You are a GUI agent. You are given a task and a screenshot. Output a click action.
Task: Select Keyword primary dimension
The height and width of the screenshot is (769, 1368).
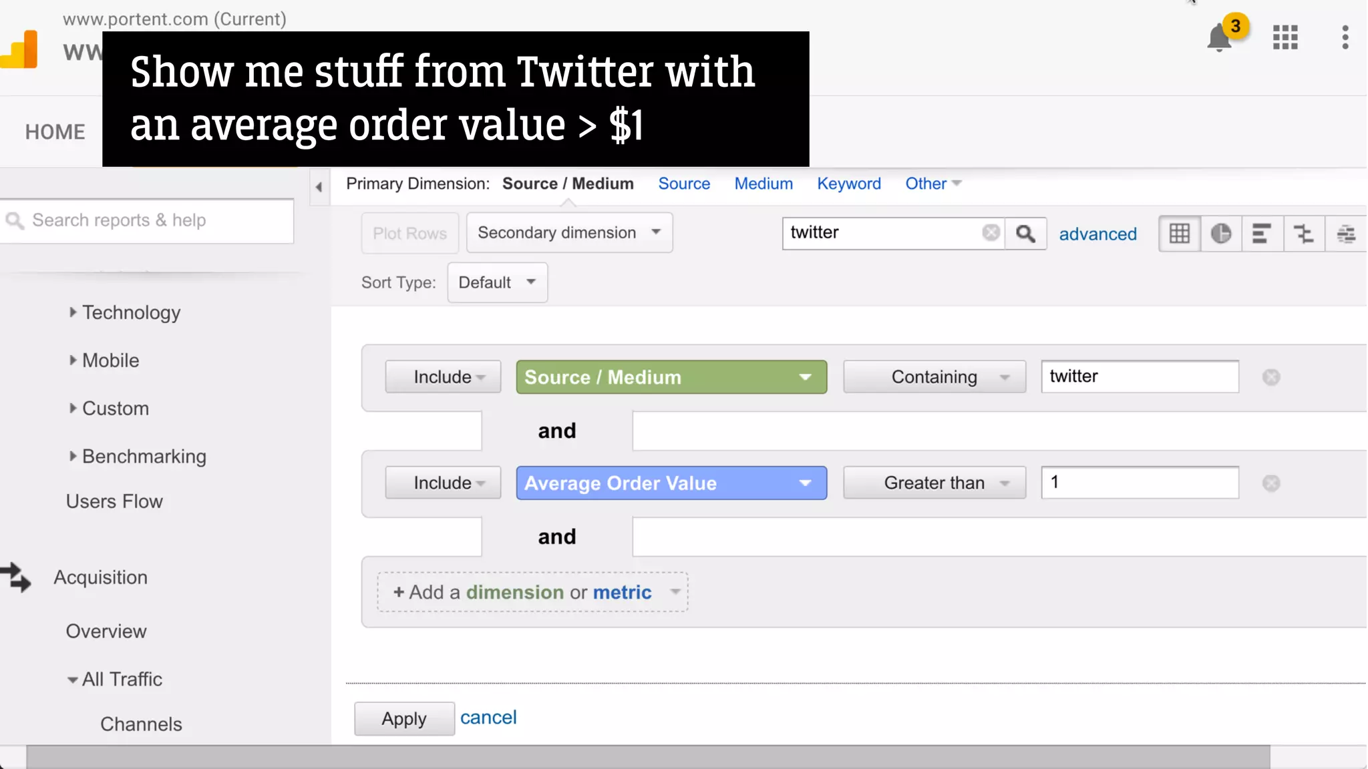(x=849, y=184)
